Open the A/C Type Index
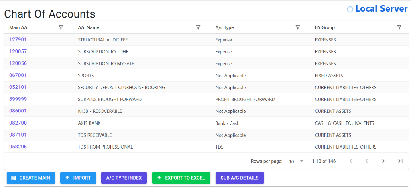Image resolution: width=411 pixels, height=192 pixels. (124, 178)
